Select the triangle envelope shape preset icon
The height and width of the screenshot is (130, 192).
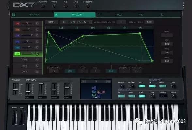pos(79,22)
